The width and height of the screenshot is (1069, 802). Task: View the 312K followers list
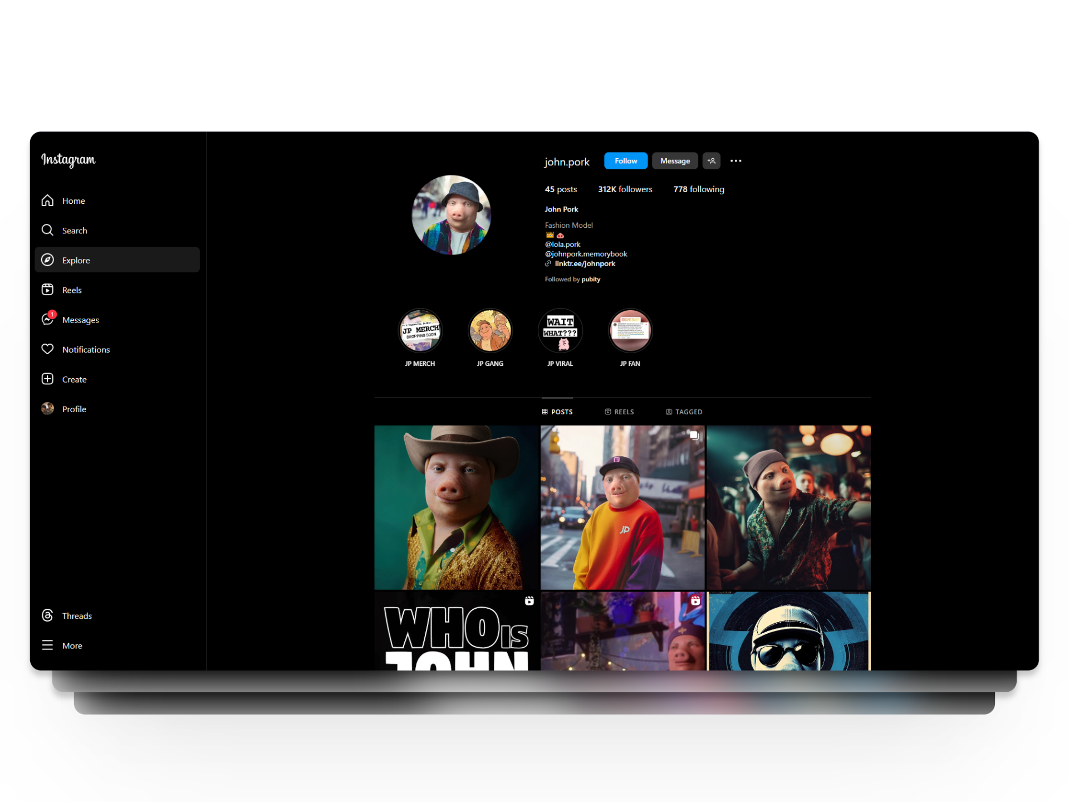625,189
